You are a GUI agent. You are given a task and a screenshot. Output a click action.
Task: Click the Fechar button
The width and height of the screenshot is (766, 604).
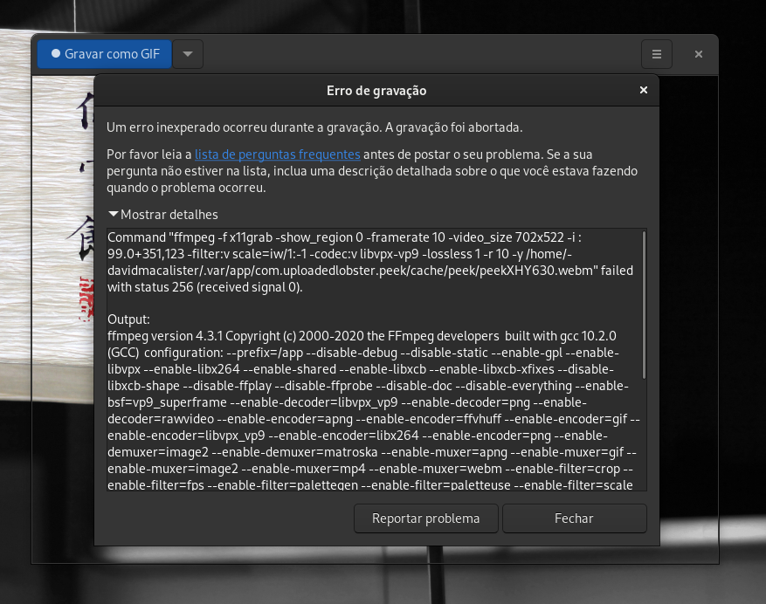(x=574, y=518)
